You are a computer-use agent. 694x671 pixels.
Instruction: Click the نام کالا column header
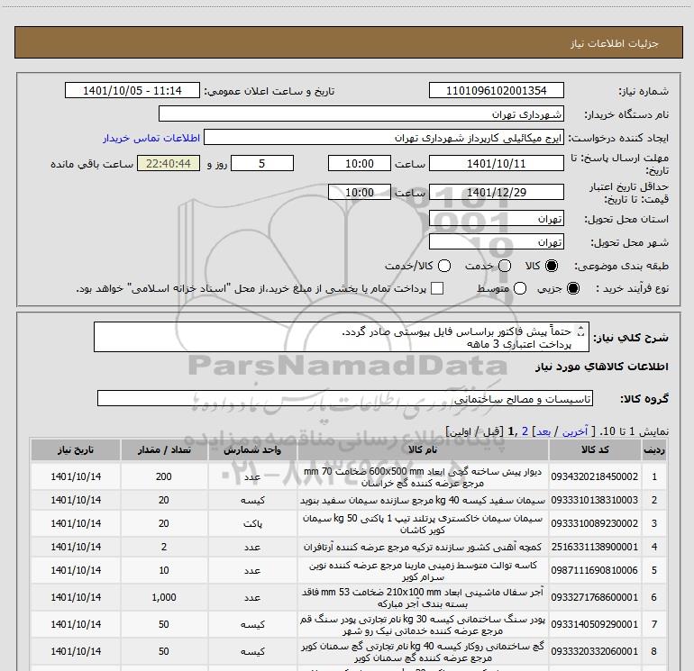423,449
